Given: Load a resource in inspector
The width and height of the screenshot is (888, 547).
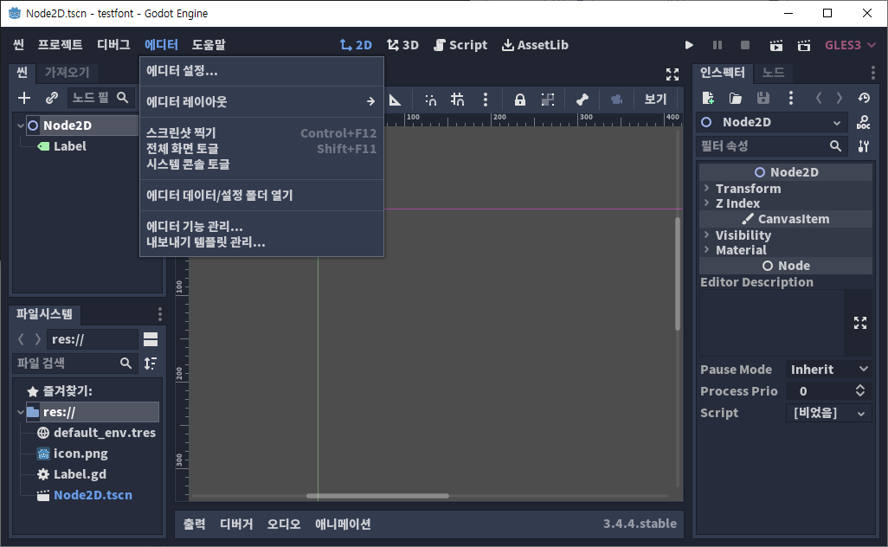Looking at the screenshot, I should (x=736, y=98).
